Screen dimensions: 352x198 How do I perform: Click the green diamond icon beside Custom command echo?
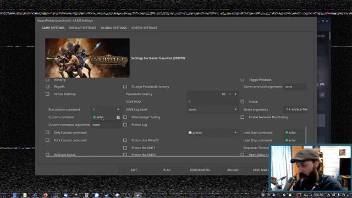click(x=94, y=117)
